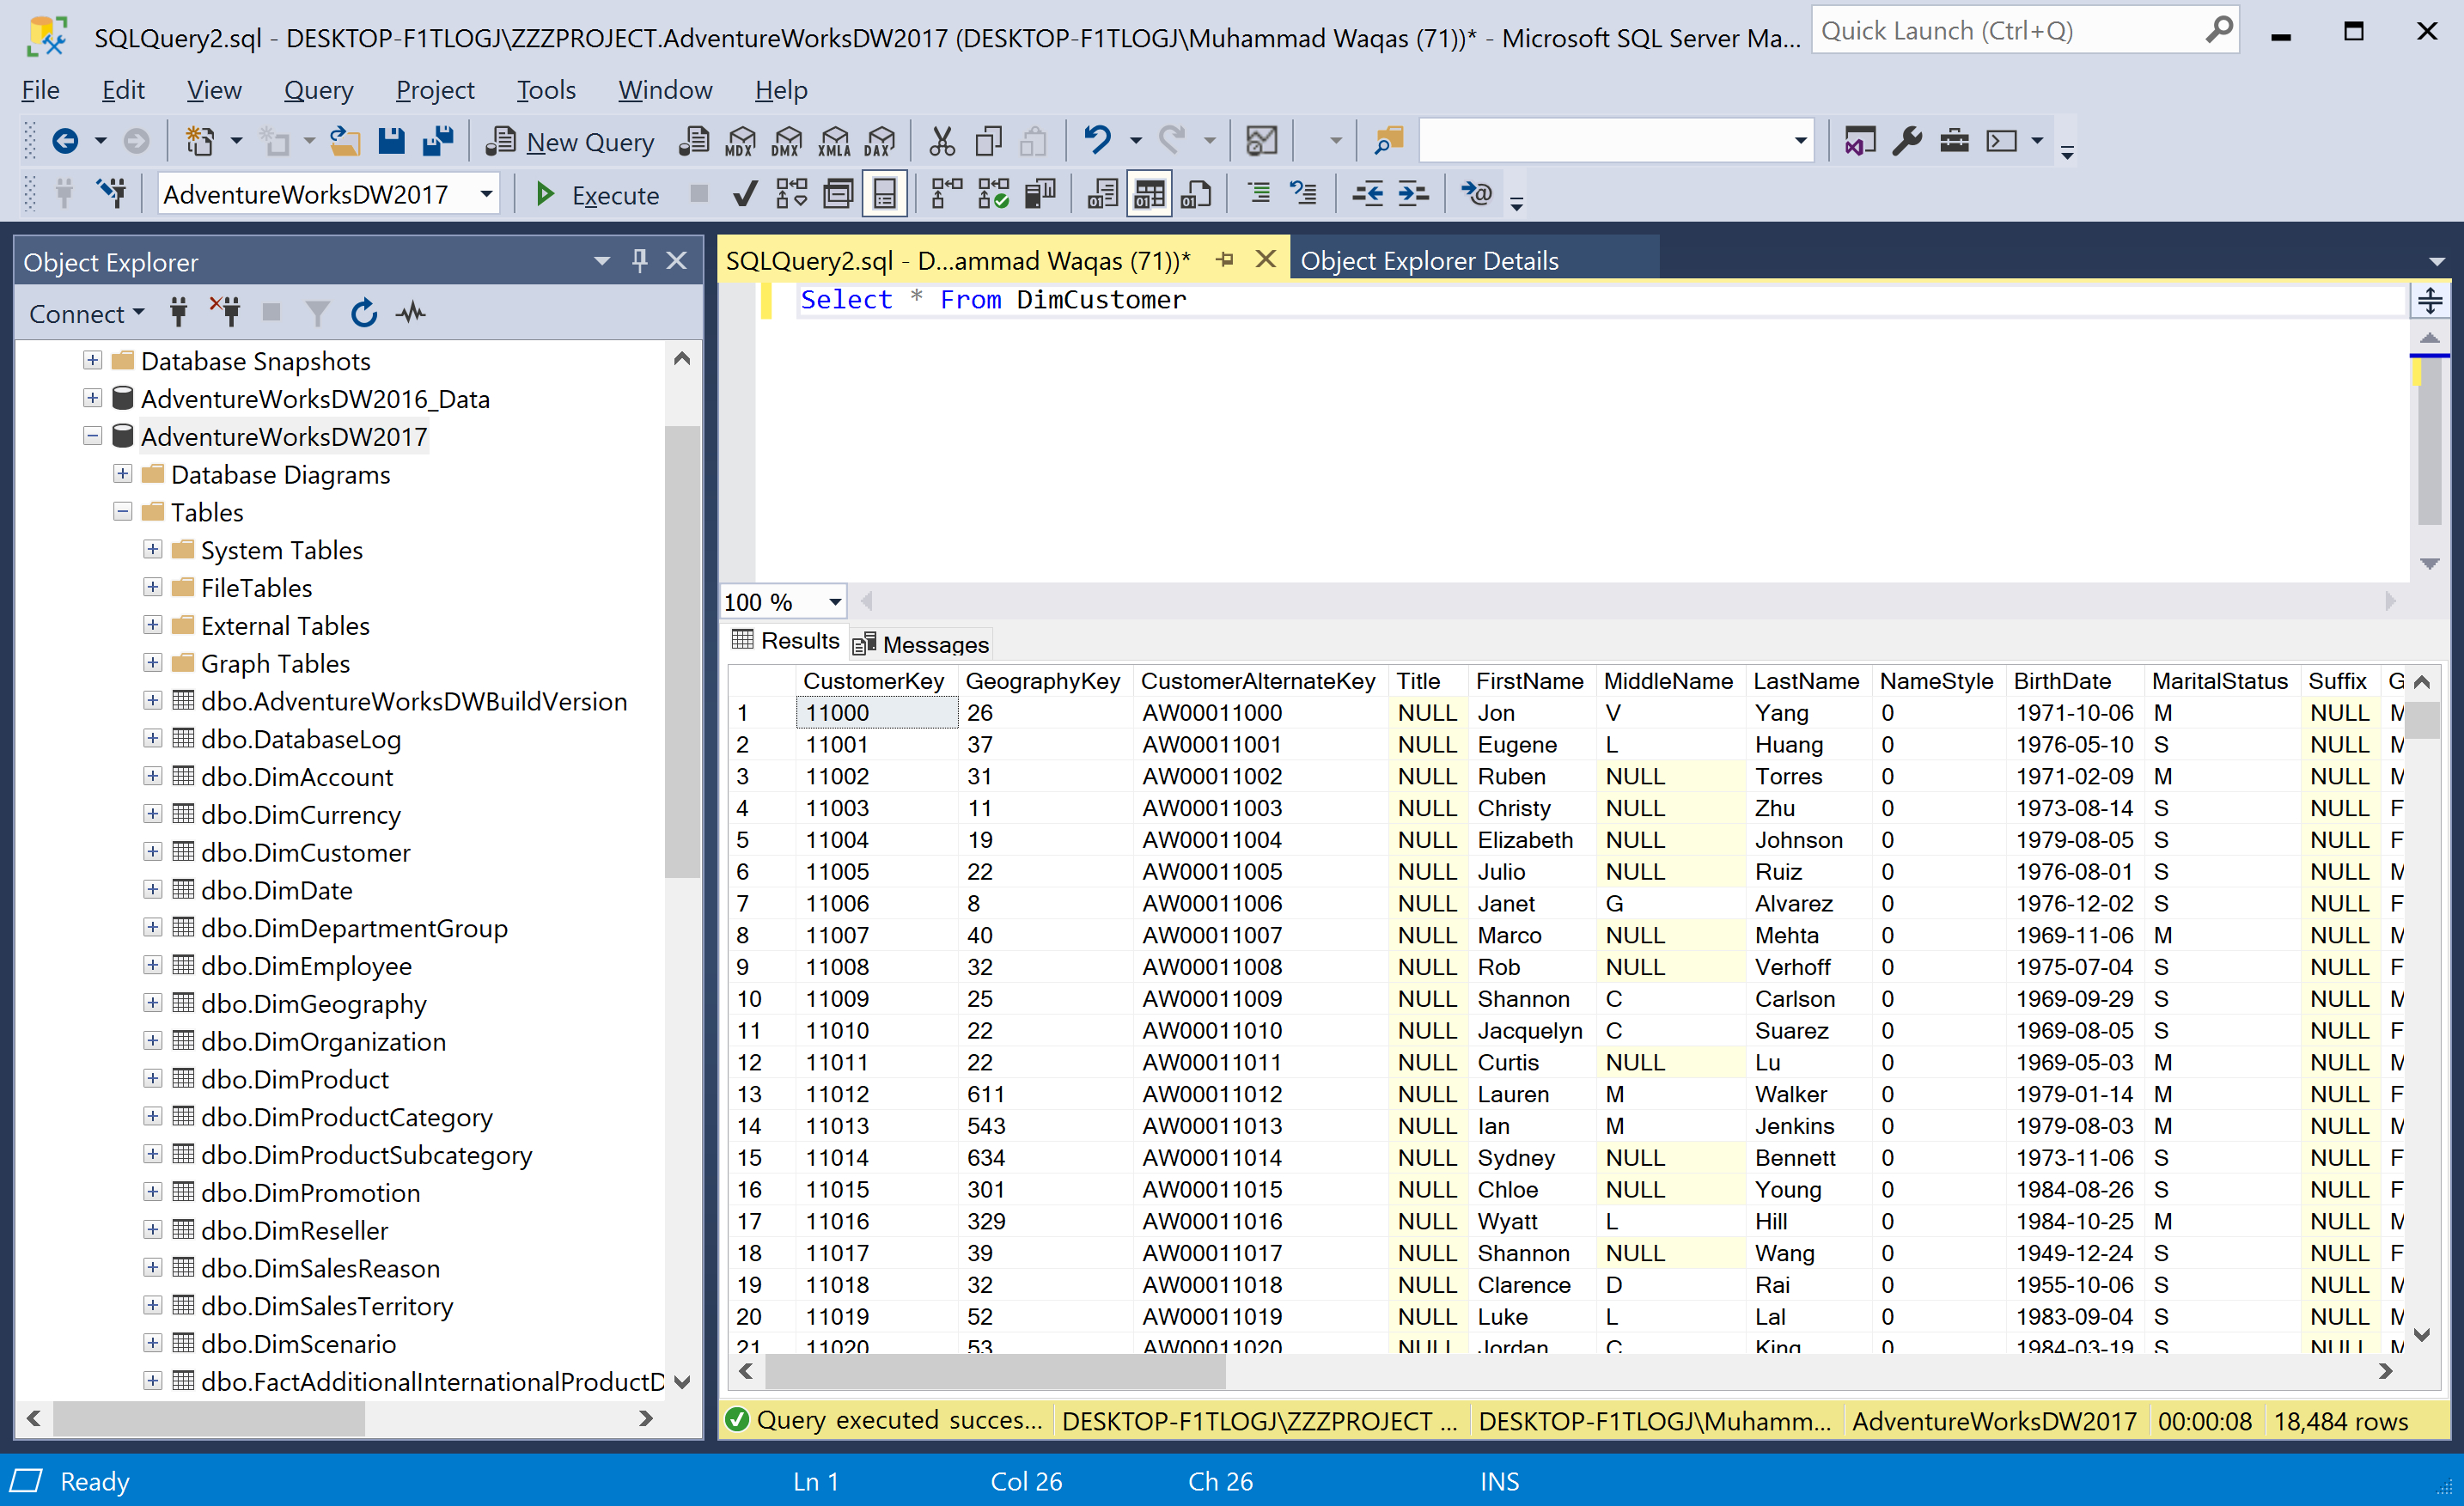Screen dimensions: 2464x1506
Task: Click the New Query button
Action: coord(571,141)
